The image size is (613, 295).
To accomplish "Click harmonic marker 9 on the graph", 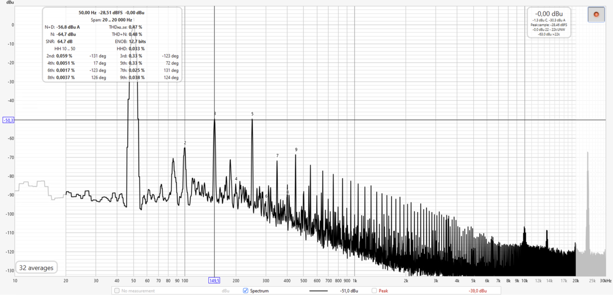I will click(296, 150).
